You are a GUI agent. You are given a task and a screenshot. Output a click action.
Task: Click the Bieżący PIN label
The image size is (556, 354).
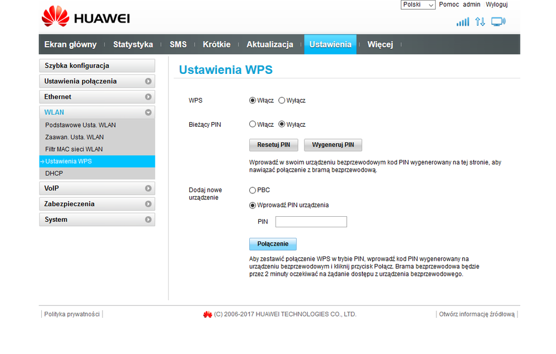coord(205,125)
